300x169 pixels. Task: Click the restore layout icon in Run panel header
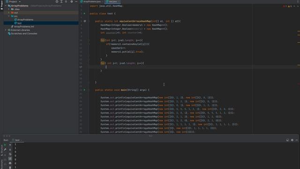click(x=287, y=140)
